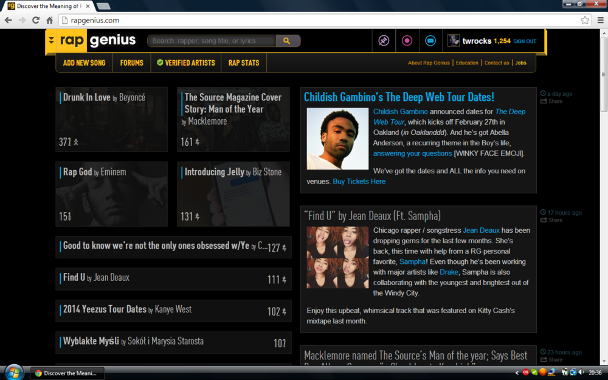Click the Last.fm icon in system tray
Viewport: 608px width, 380px height.
tap(525, 372)
